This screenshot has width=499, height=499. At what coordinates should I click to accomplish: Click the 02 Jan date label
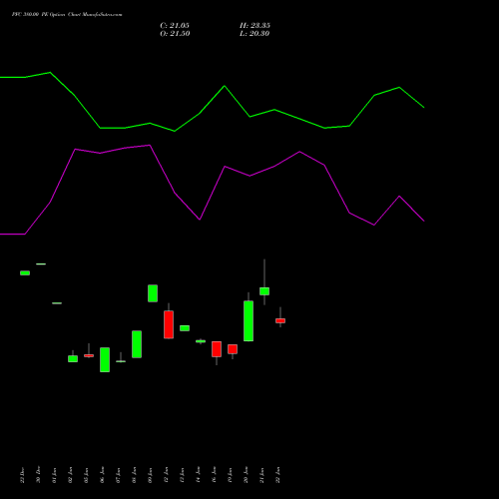70,475
